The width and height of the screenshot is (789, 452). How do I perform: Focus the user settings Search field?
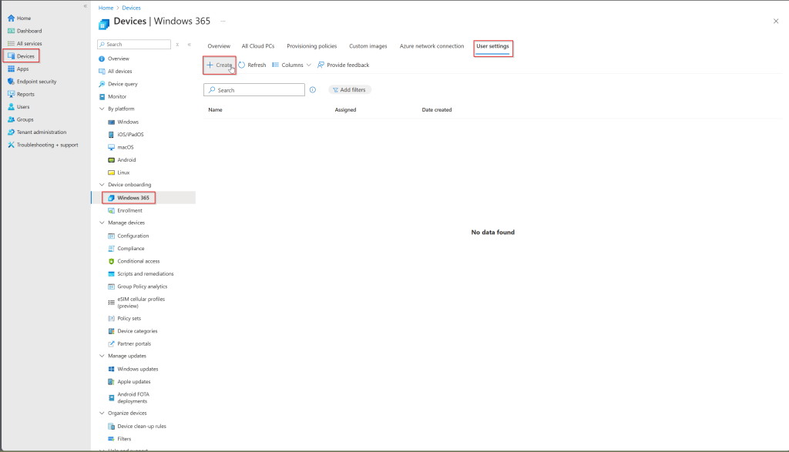(x=254, y=90)
